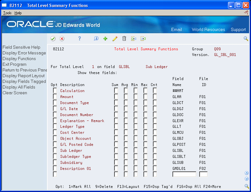Click the scroll up arrow icon
251x192 pixels.
[x=247, y=173]
